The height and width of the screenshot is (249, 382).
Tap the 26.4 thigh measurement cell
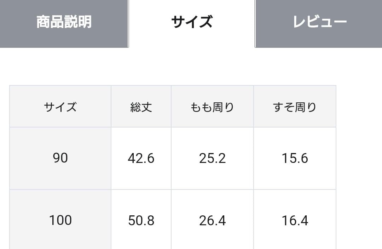pos(212,220)
